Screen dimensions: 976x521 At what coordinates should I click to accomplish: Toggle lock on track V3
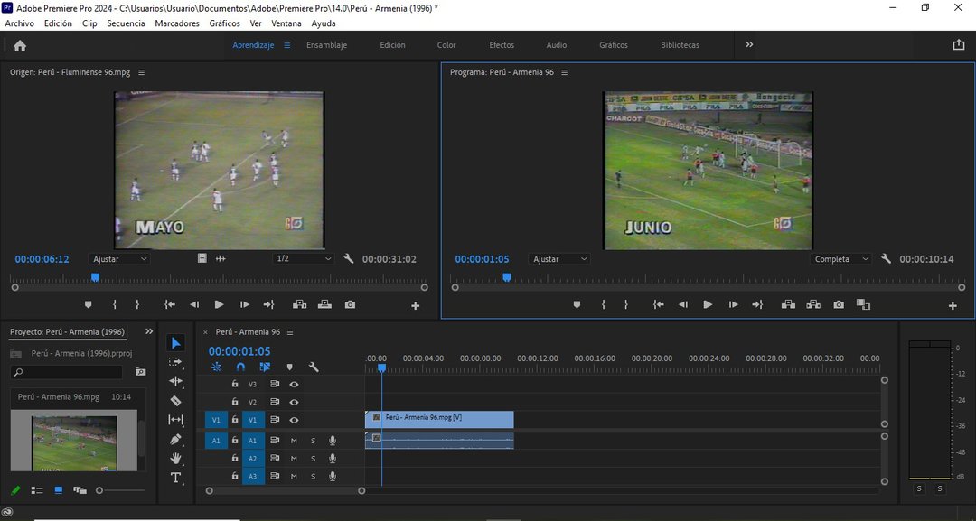pos(235,385)
